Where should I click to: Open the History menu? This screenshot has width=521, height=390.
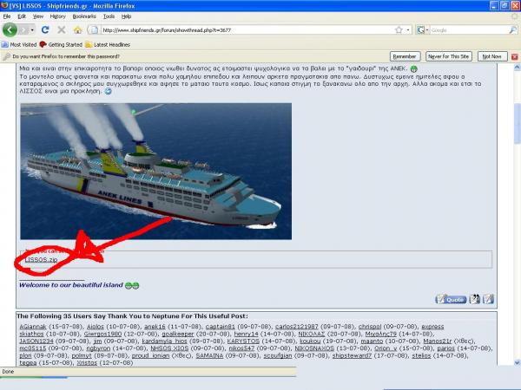coord(57,16)
